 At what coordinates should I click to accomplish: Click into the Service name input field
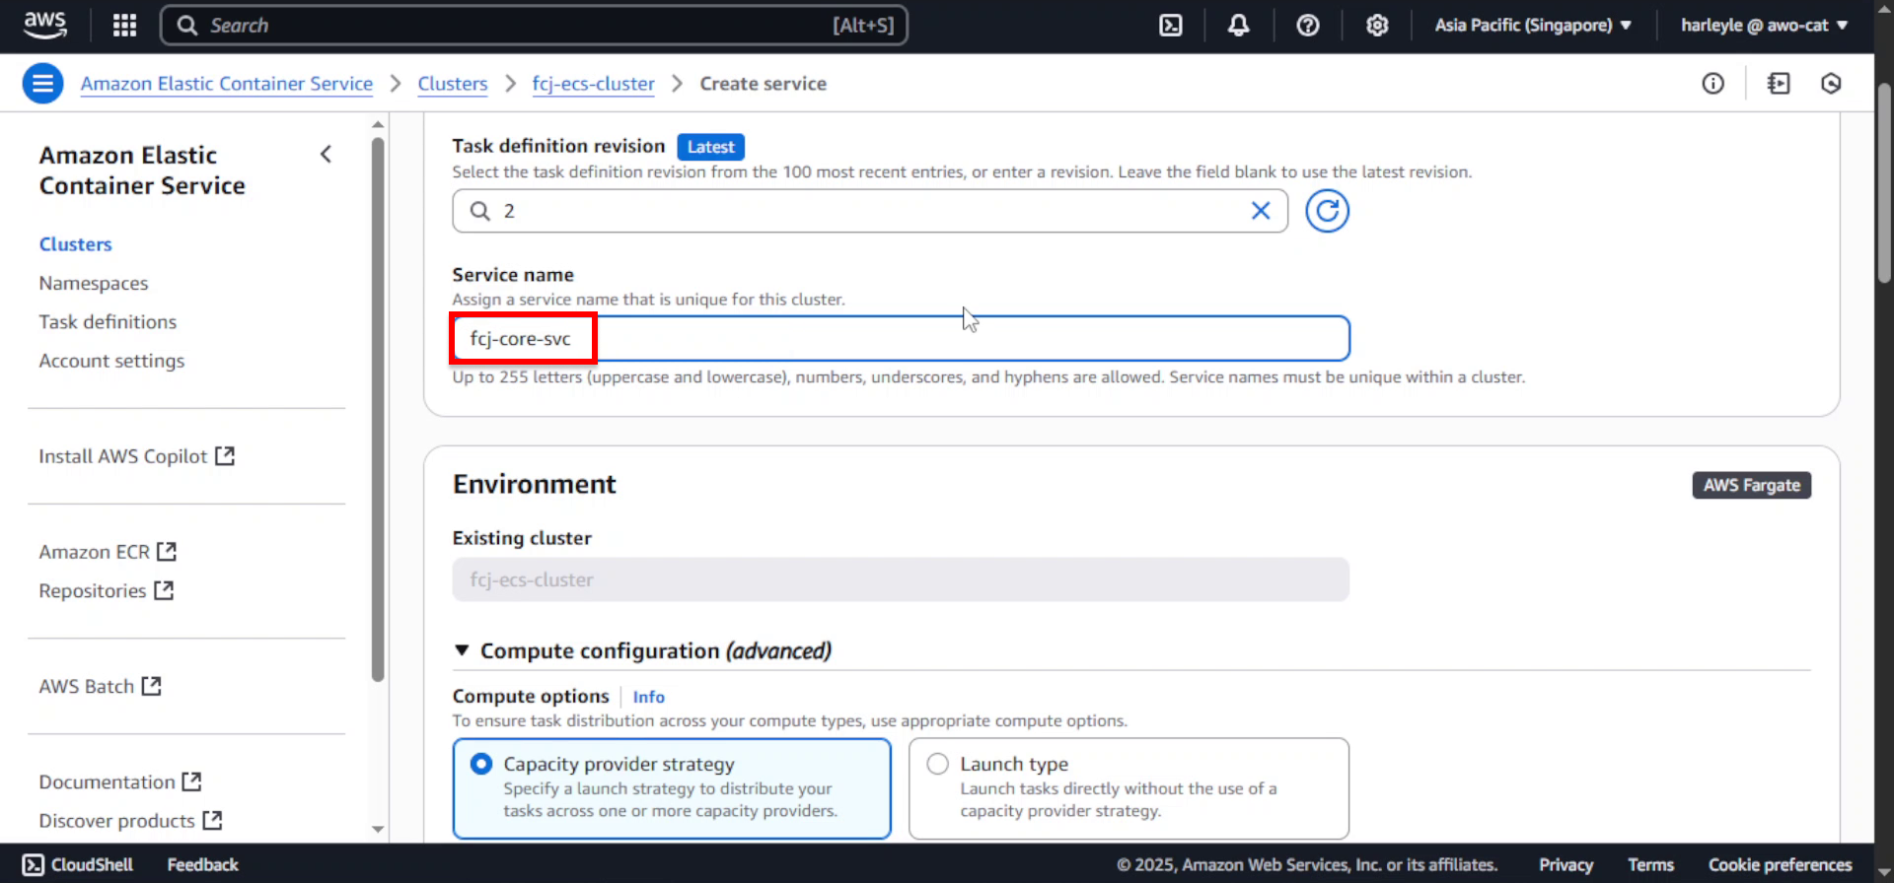pyautogui.click(x=901, y=338)
